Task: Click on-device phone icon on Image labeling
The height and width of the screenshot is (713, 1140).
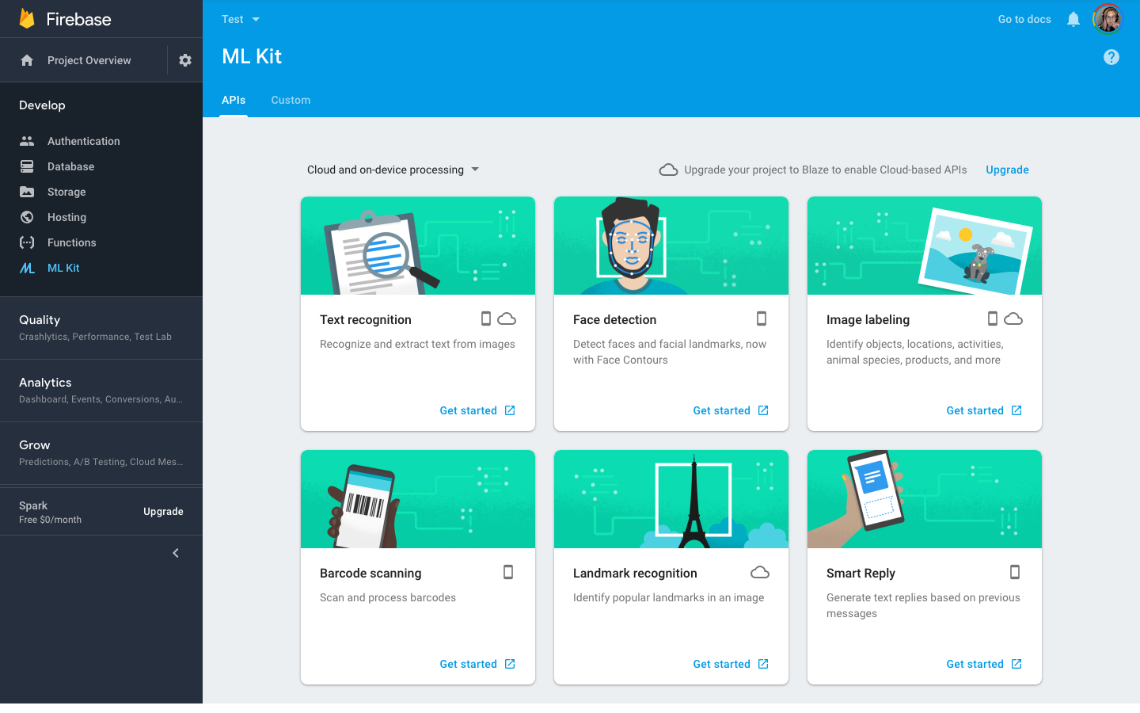Action: pyautogui.click(x=993, y=318)
